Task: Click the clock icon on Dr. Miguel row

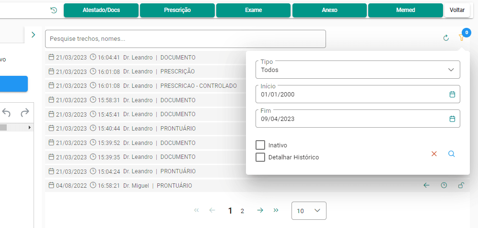Action: [444, 185]
